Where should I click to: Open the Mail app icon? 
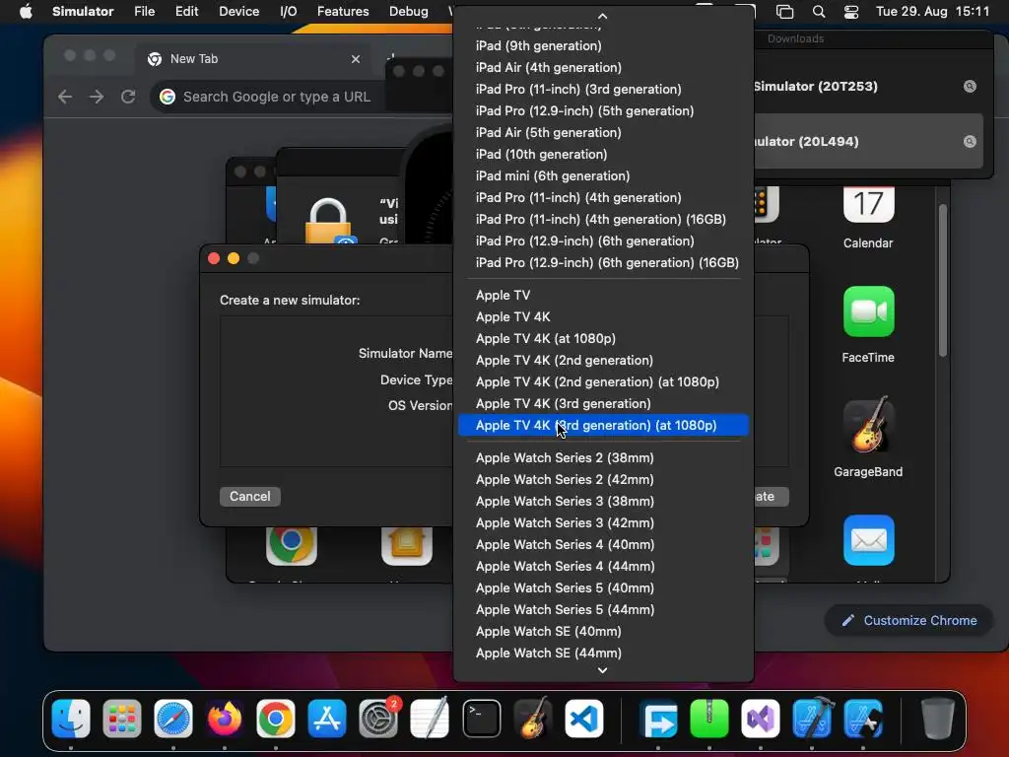tap(868, 541)
